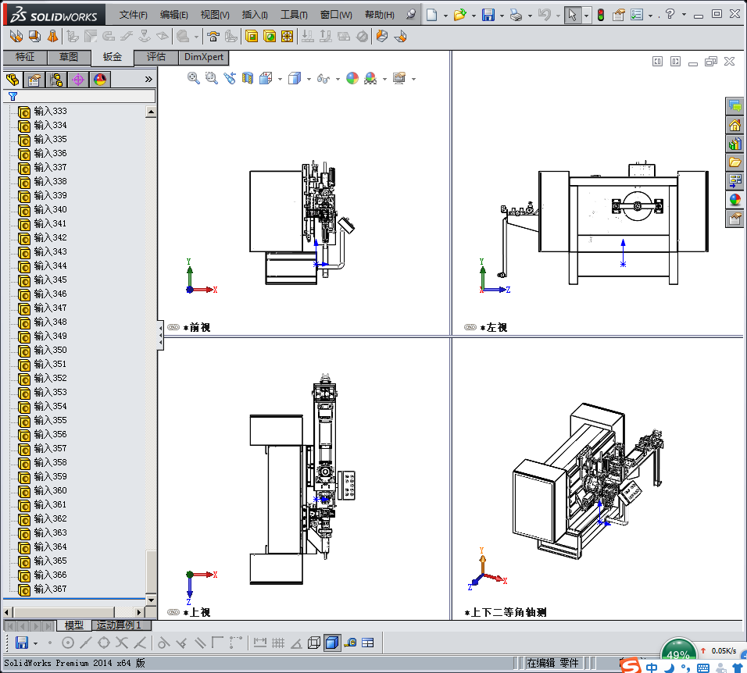This screenshot has height=673, width=747.
Task: Click the Lofted Bend tool icon
Action: point(53,36)
